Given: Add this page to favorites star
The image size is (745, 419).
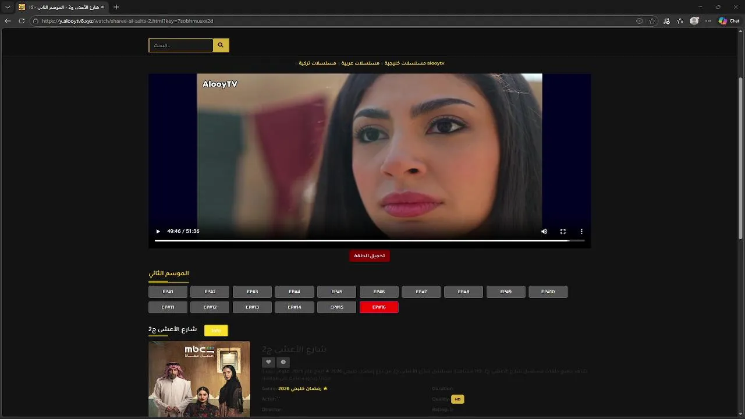Looking at the screenshot, I should (x=652, y=21).
